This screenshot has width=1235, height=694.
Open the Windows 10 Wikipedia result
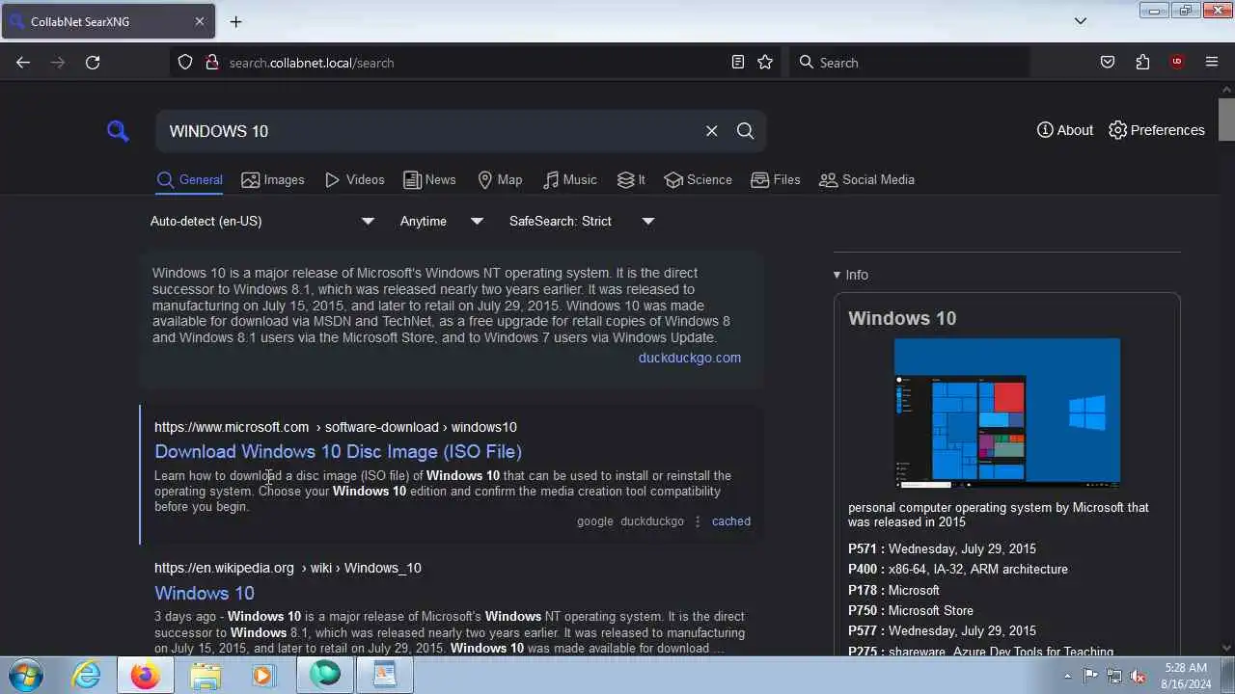(x=205, y=593)
